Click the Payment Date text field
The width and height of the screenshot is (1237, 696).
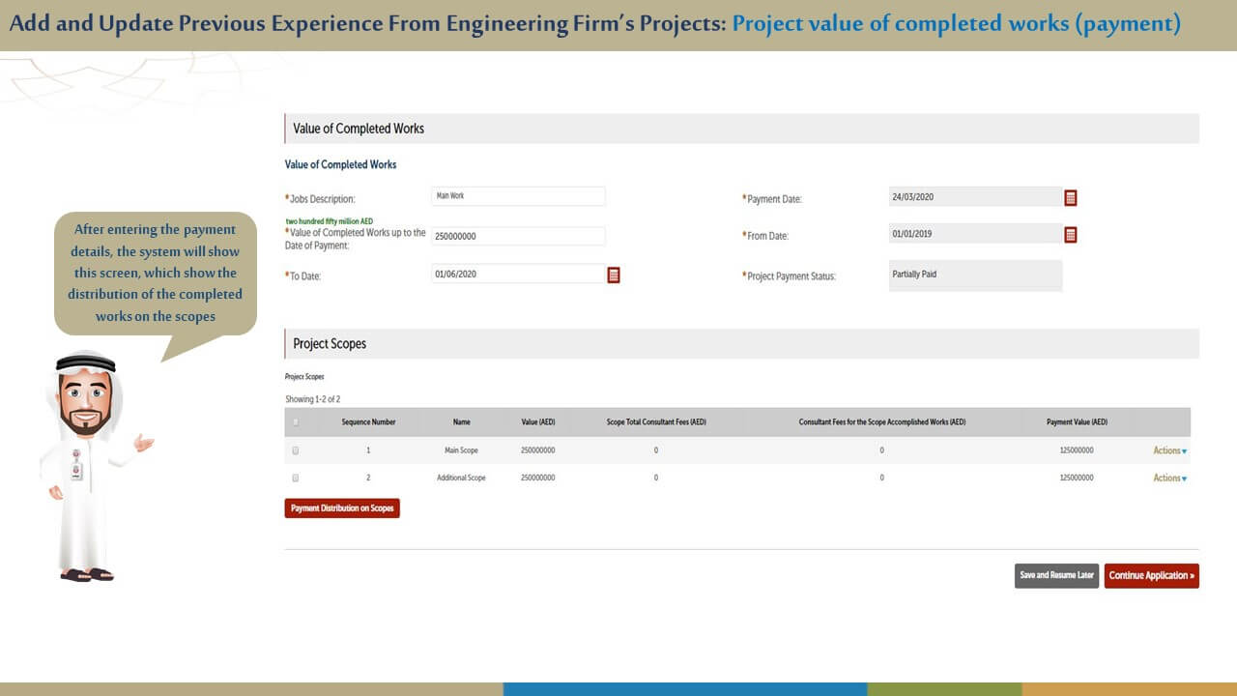[974, 197]
